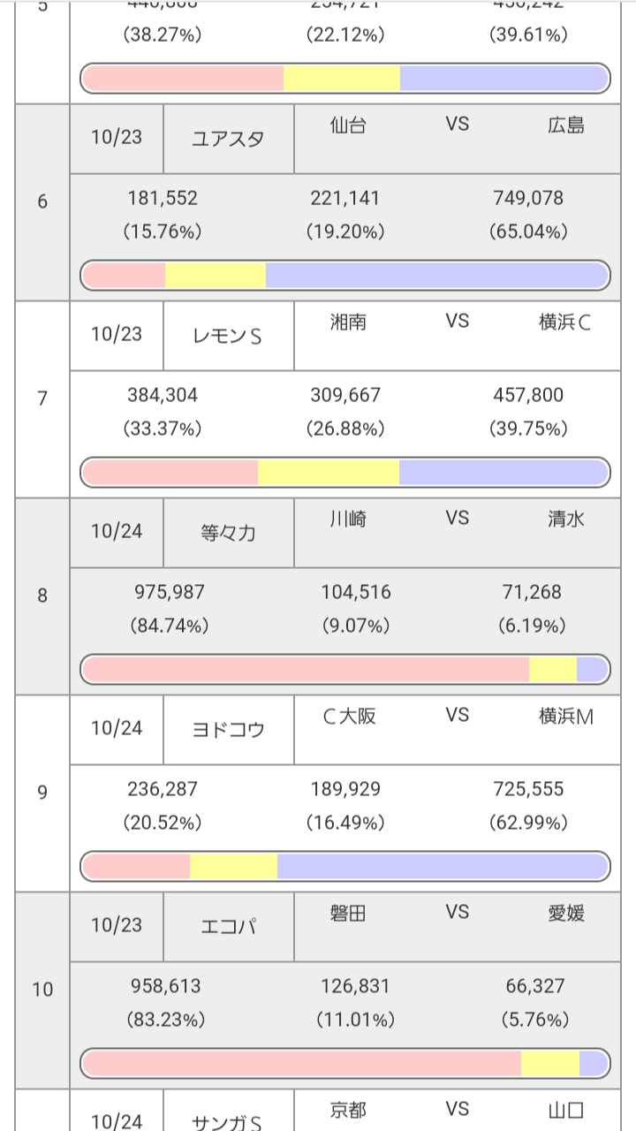The image size is (636, 1131).
Task: Tap the 749,078 vote count
Action: (528, 199)
